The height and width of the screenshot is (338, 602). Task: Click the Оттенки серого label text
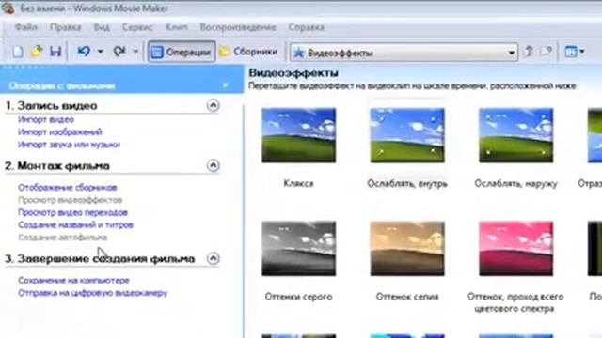[x=299, y=297]
